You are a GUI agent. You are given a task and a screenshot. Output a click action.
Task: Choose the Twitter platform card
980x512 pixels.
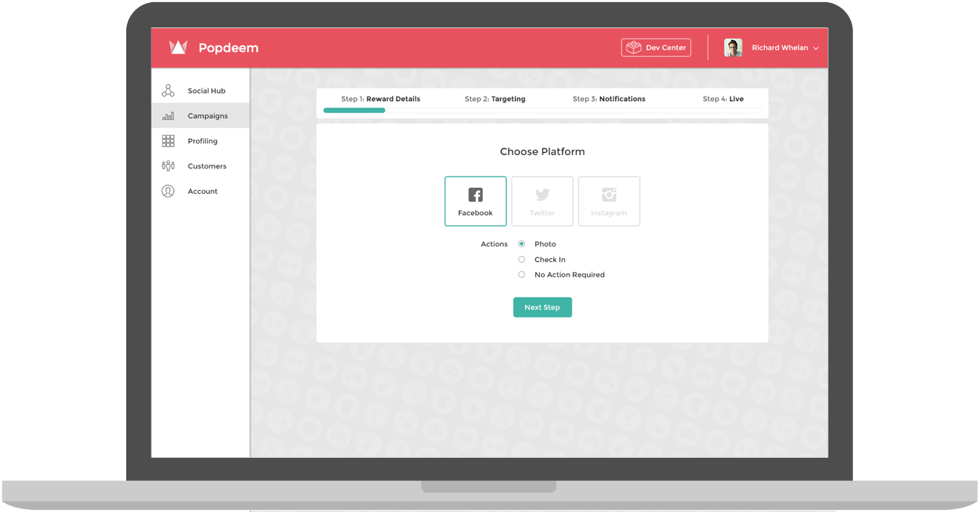coord(543,201)
